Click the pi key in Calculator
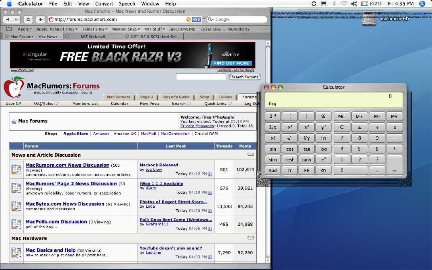Viewport: 432px width, 270px height. click(x=290, y=170)
